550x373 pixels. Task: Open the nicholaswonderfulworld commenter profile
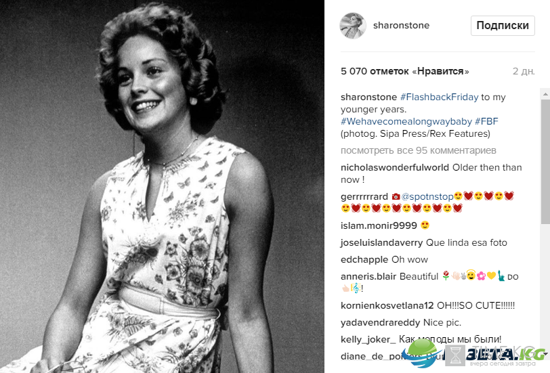pos(395,168)
